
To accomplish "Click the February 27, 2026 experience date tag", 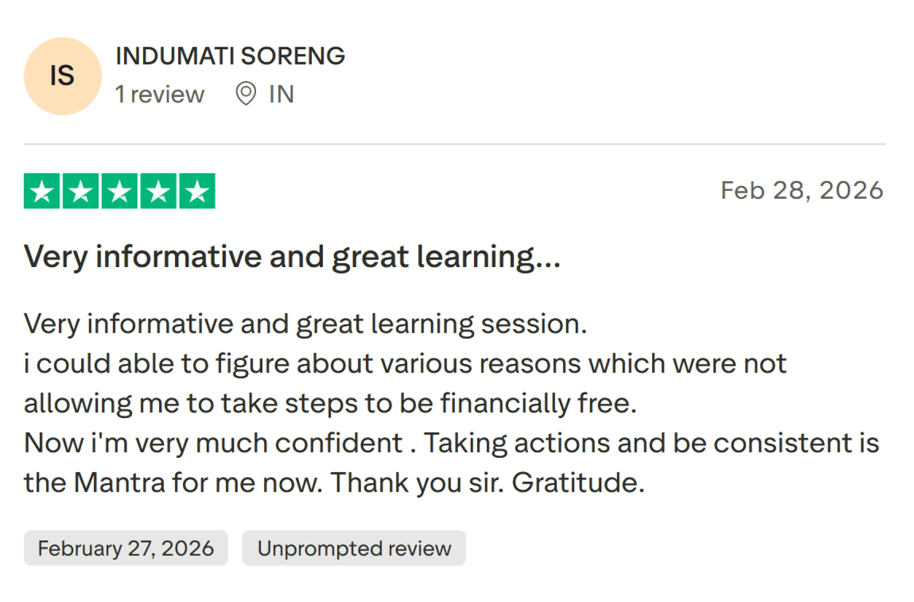I will tap(126, 548).
